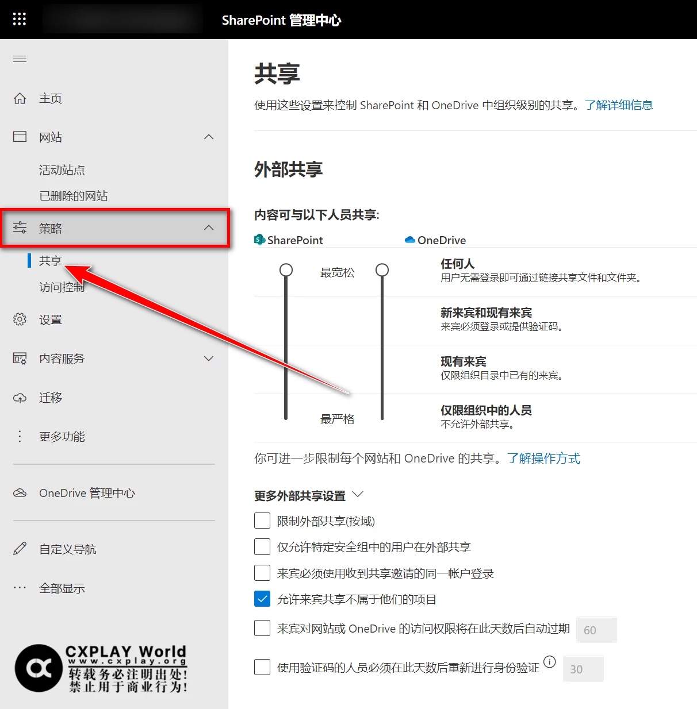The height and width of the screenshot is (709, 697).
Task: Enable verification code re-authentication checkbox
Action: 262,667
